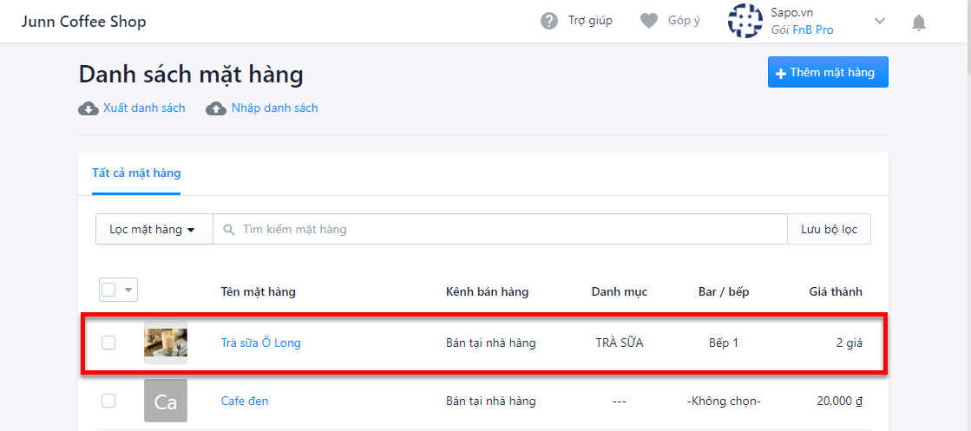Click the Junn Coffee Shop title

(83, 23)
